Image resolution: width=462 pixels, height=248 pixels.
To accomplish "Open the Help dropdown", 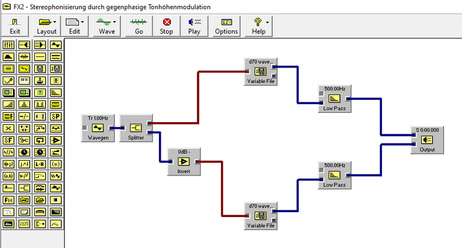I will tap(258, 26).
